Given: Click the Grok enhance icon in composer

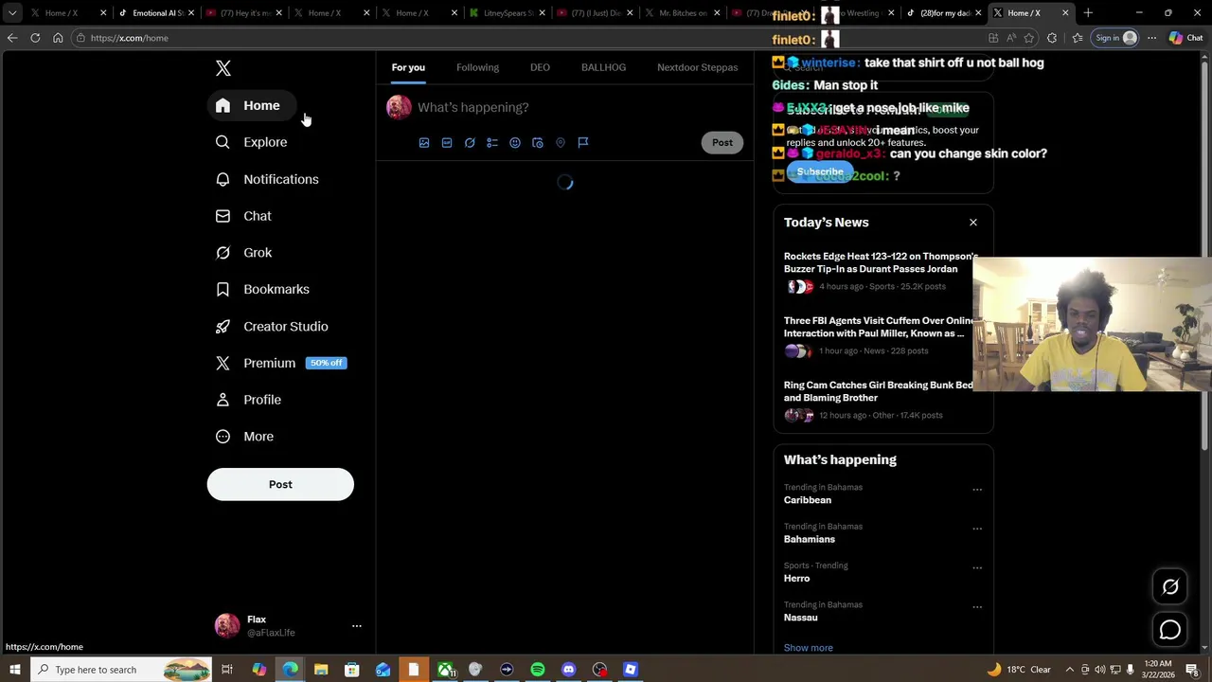Looking at the screenshot, I should click(470, 142).
